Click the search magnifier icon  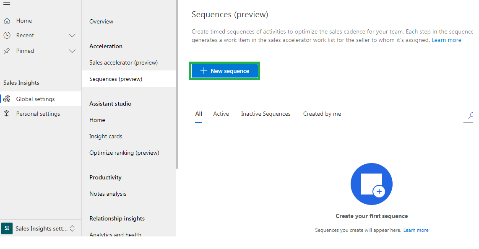[x=470, y=115]
